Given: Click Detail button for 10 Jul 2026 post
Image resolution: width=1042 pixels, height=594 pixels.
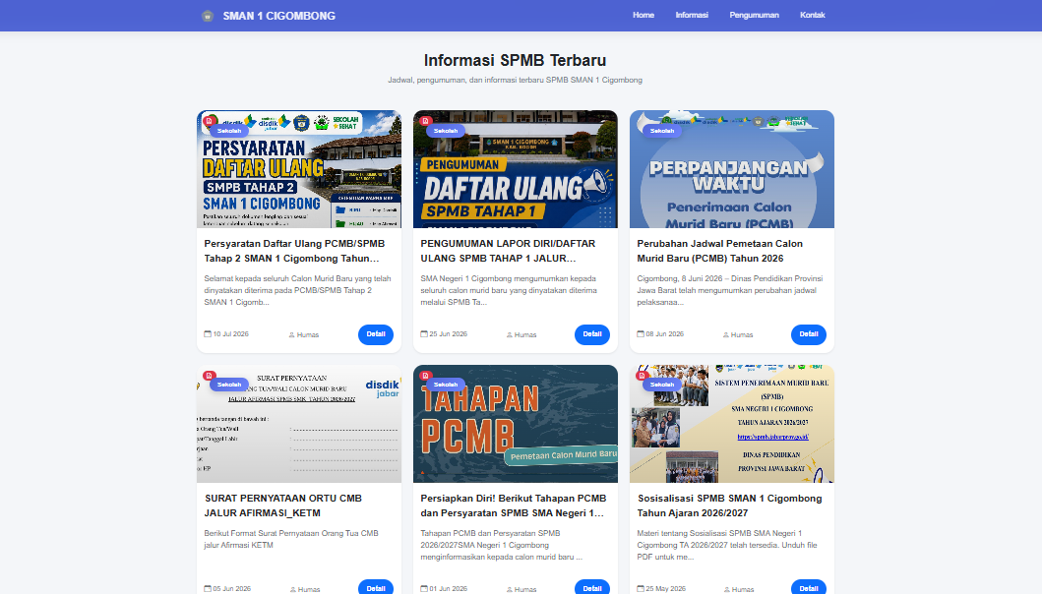Looking at the screenshot, I should 376,334.
